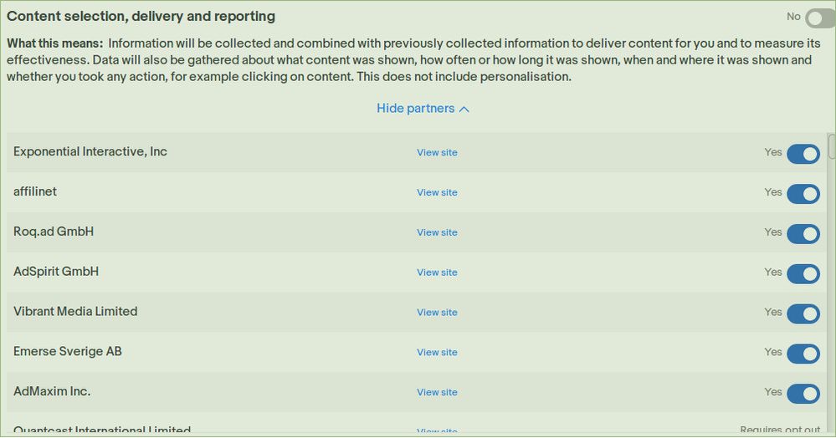This screenshot has height=438, width=836.
Task: Open View site for Exponential Interactive, Inc
Action: pyautogui.click(x=437, y=152)
